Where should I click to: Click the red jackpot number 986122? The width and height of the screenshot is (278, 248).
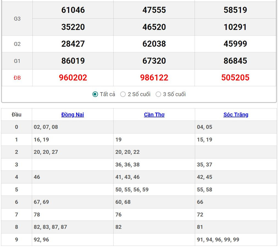[x=154, y=78]
